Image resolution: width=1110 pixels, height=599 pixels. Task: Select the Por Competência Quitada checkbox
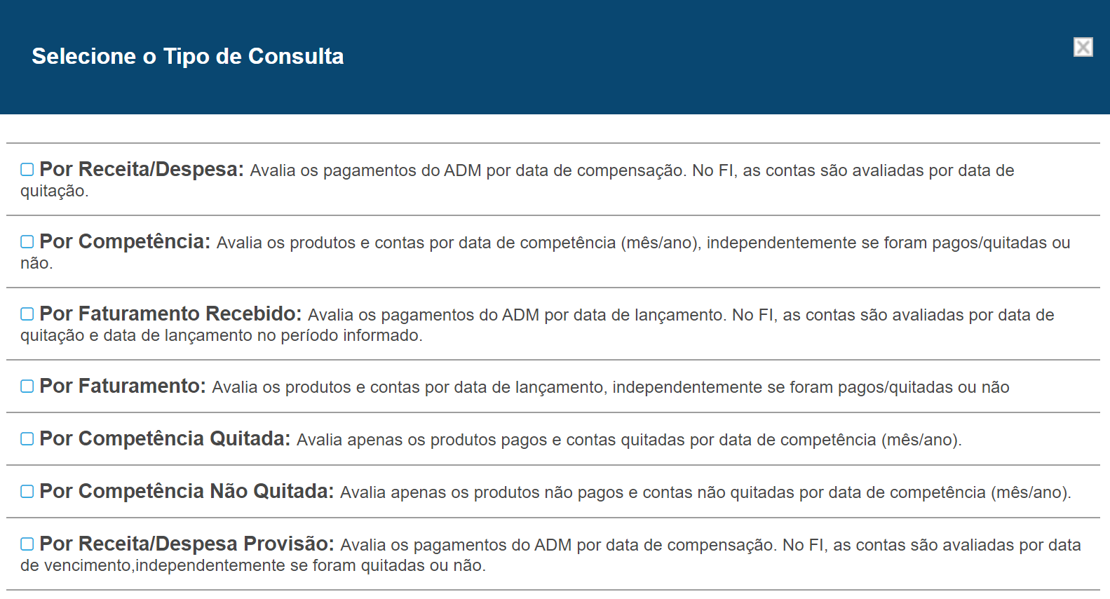pos(27,439)
